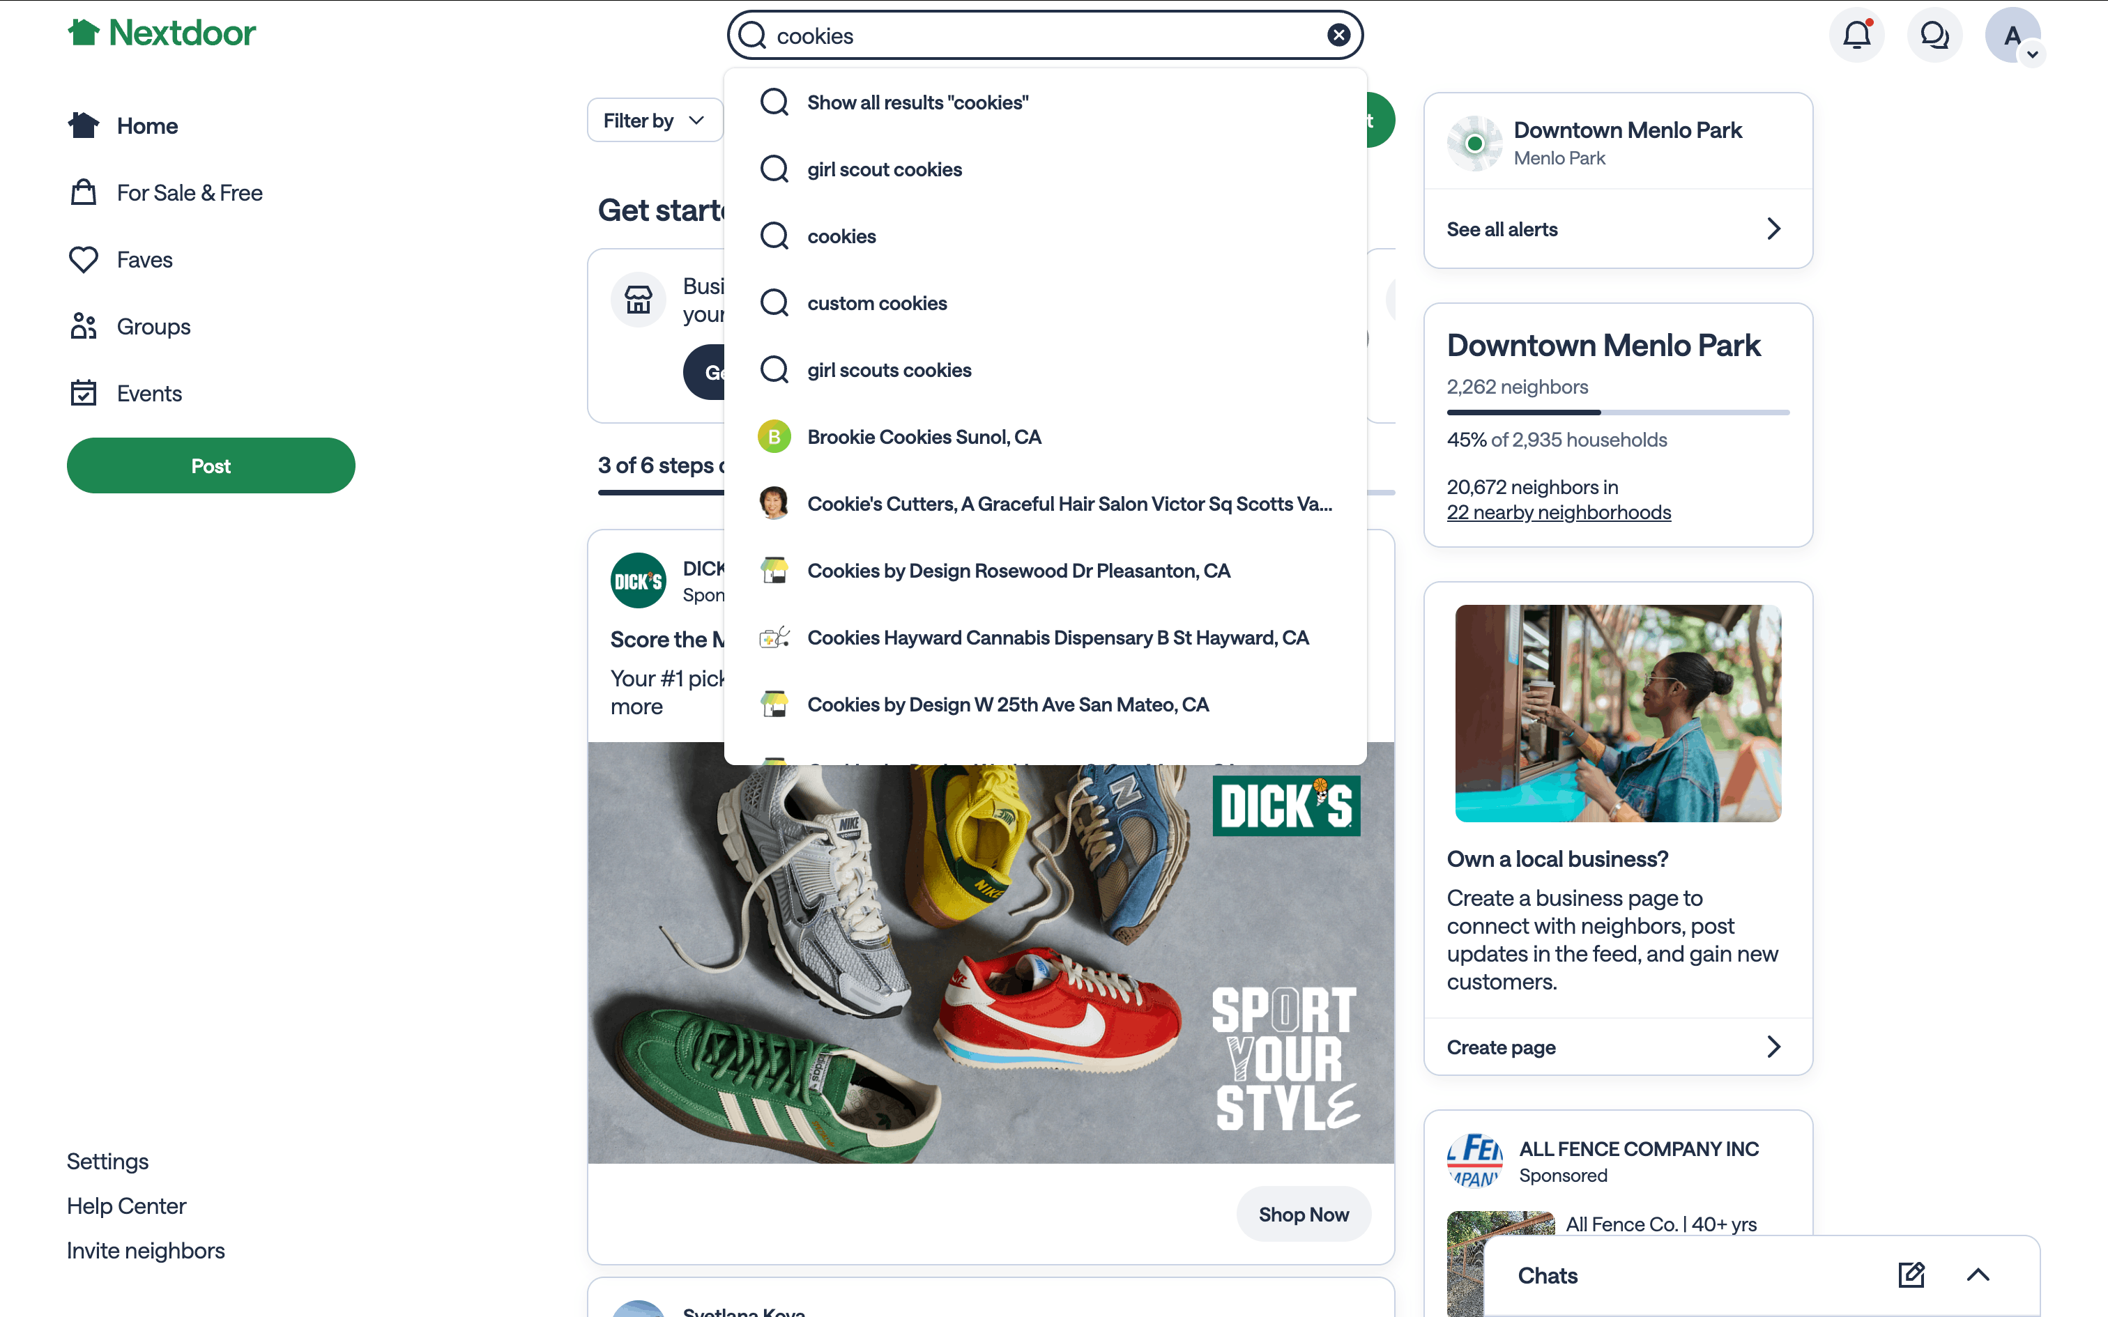Screen dimensions: 2108x1317
Task: Select "girl scout cookies" search suggestion
Action: coord(884,169)
